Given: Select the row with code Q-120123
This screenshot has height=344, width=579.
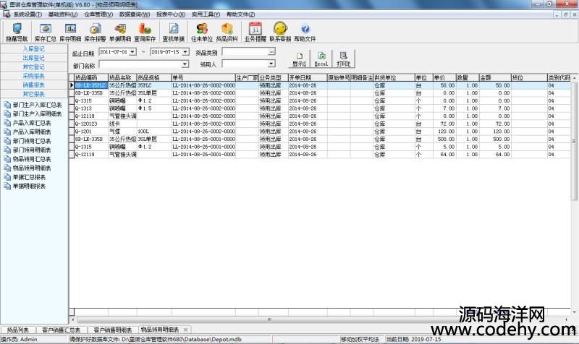Looking at the screenshot, I should tap(319, 124).
